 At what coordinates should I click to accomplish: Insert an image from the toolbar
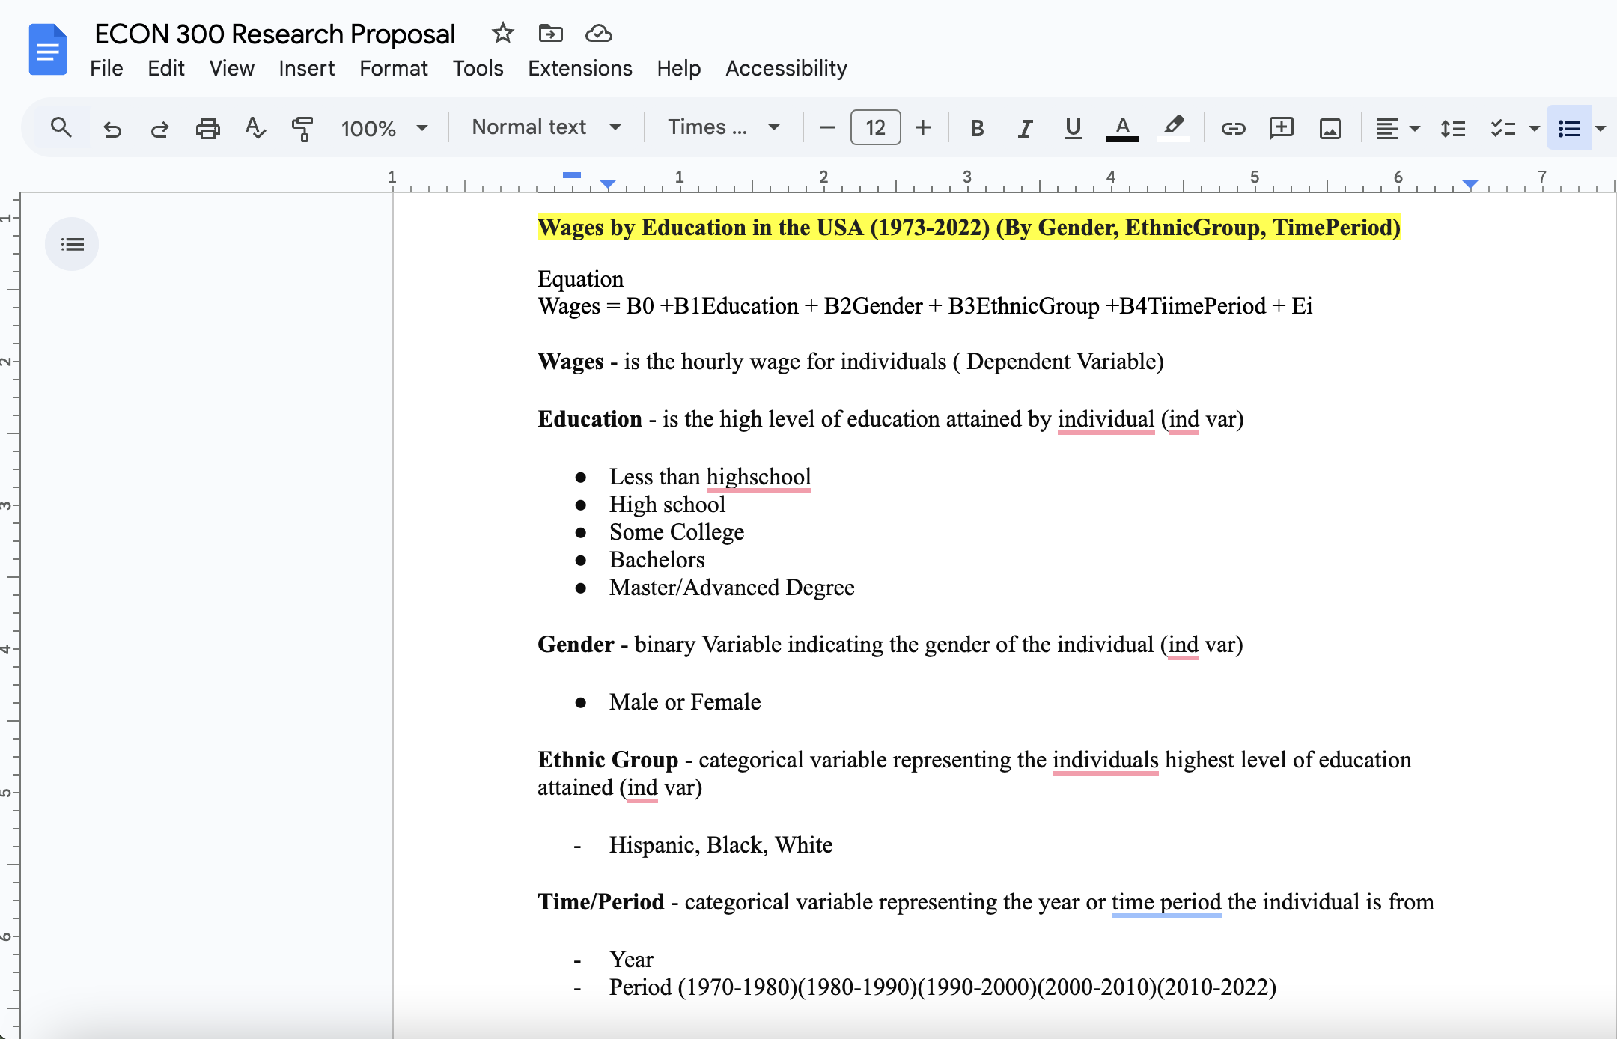tap(1330, 129)
